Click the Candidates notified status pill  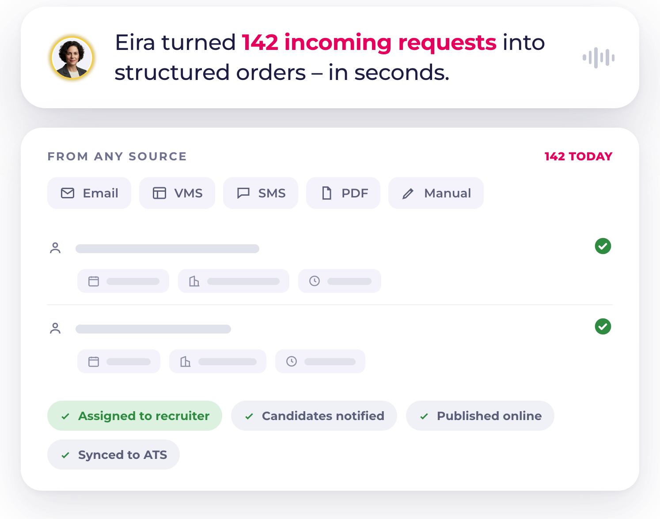[314, 416]
